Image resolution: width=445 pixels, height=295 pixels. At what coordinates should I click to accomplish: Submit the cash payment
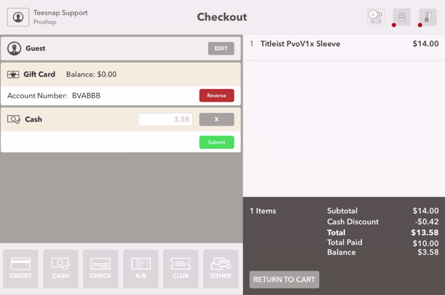pyautogui.click(x=217, y=142)
